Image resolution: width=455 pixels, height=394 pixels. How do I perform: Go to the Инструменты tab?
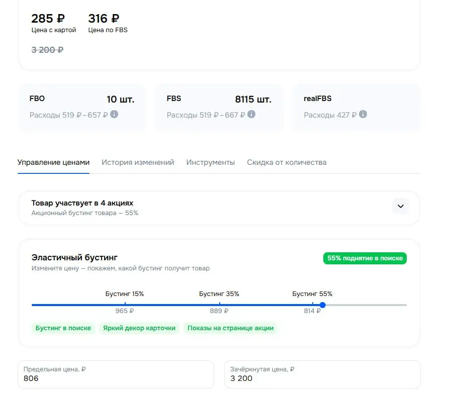tap(210, 162)
